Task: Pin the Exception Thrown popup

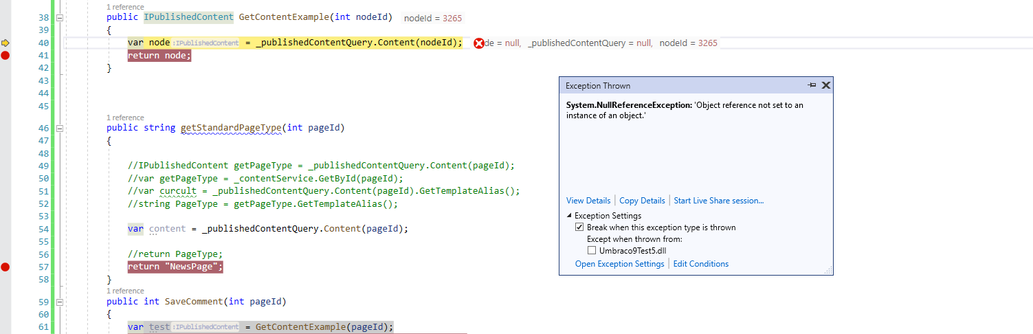Action: 812,85
